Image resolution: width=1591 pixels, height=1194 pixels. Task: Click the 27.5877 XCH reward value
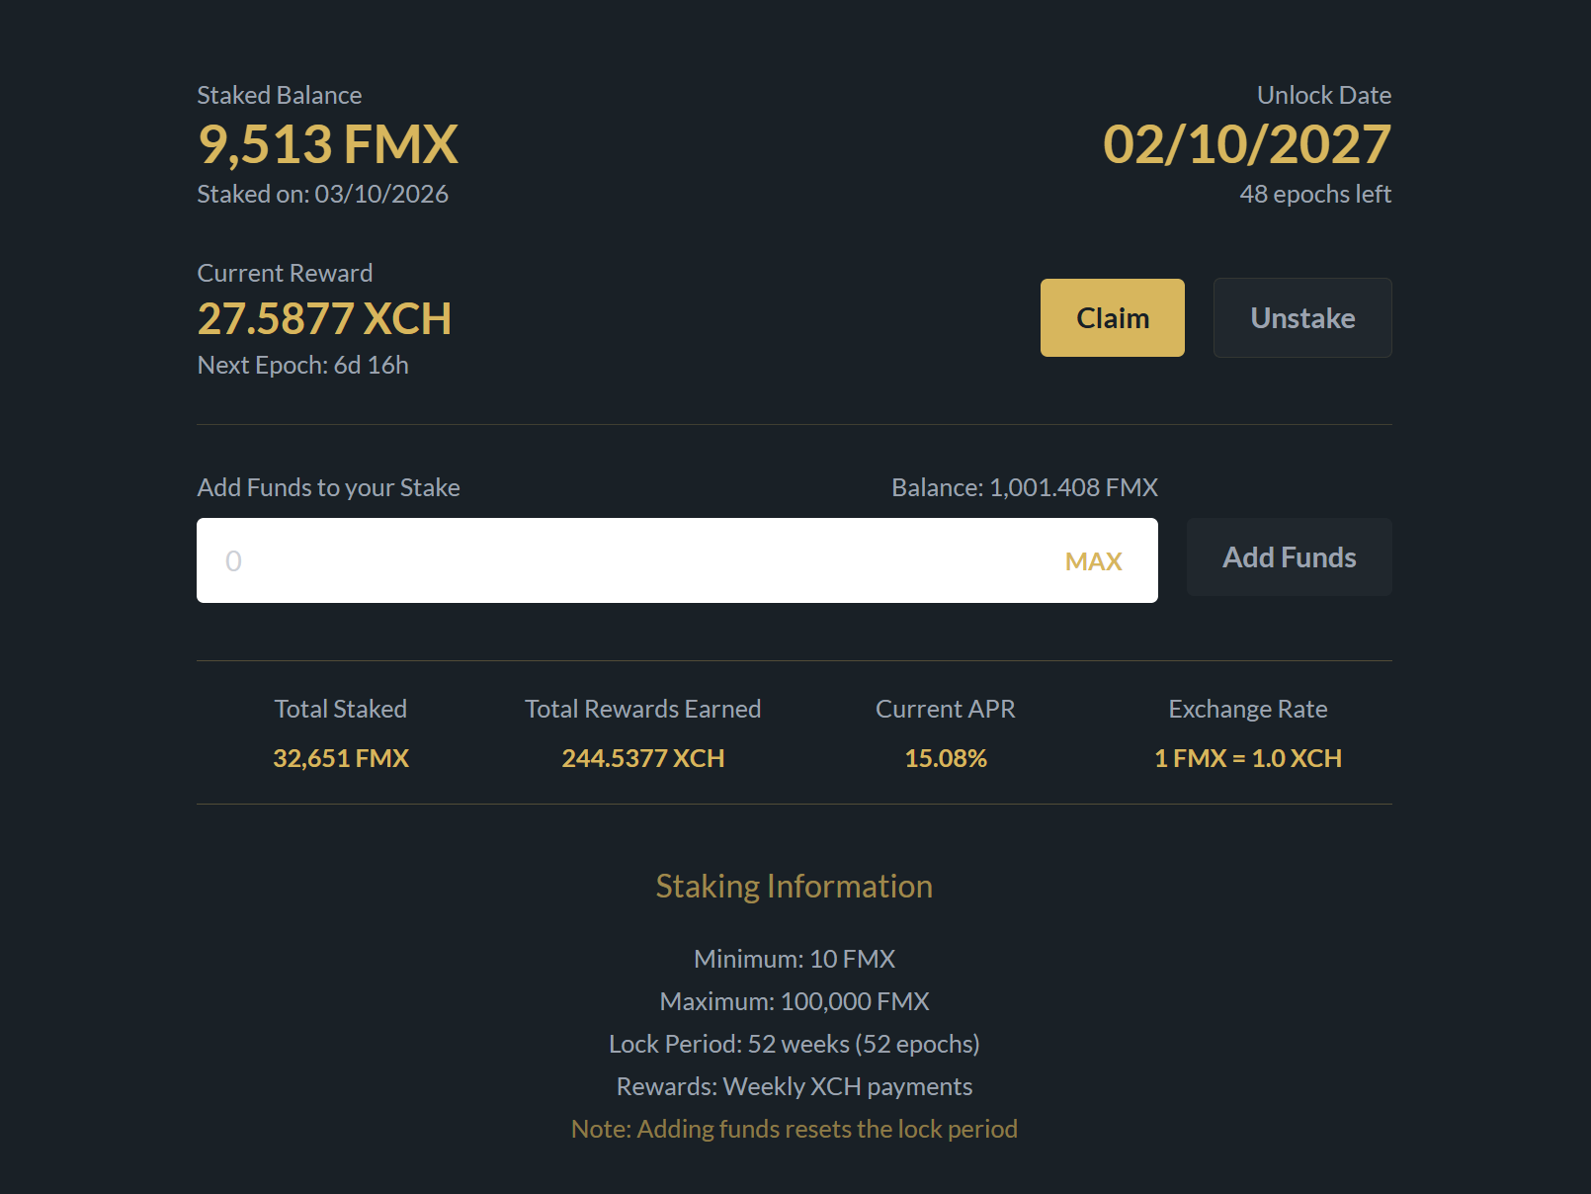324,318
